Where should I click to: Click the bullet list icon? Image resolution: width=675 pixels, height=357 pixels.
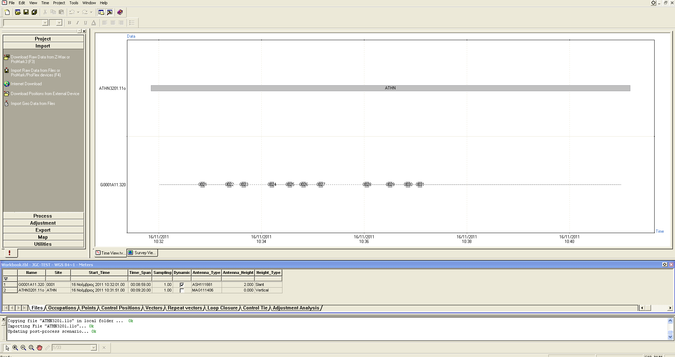click(x=132, y=23)
